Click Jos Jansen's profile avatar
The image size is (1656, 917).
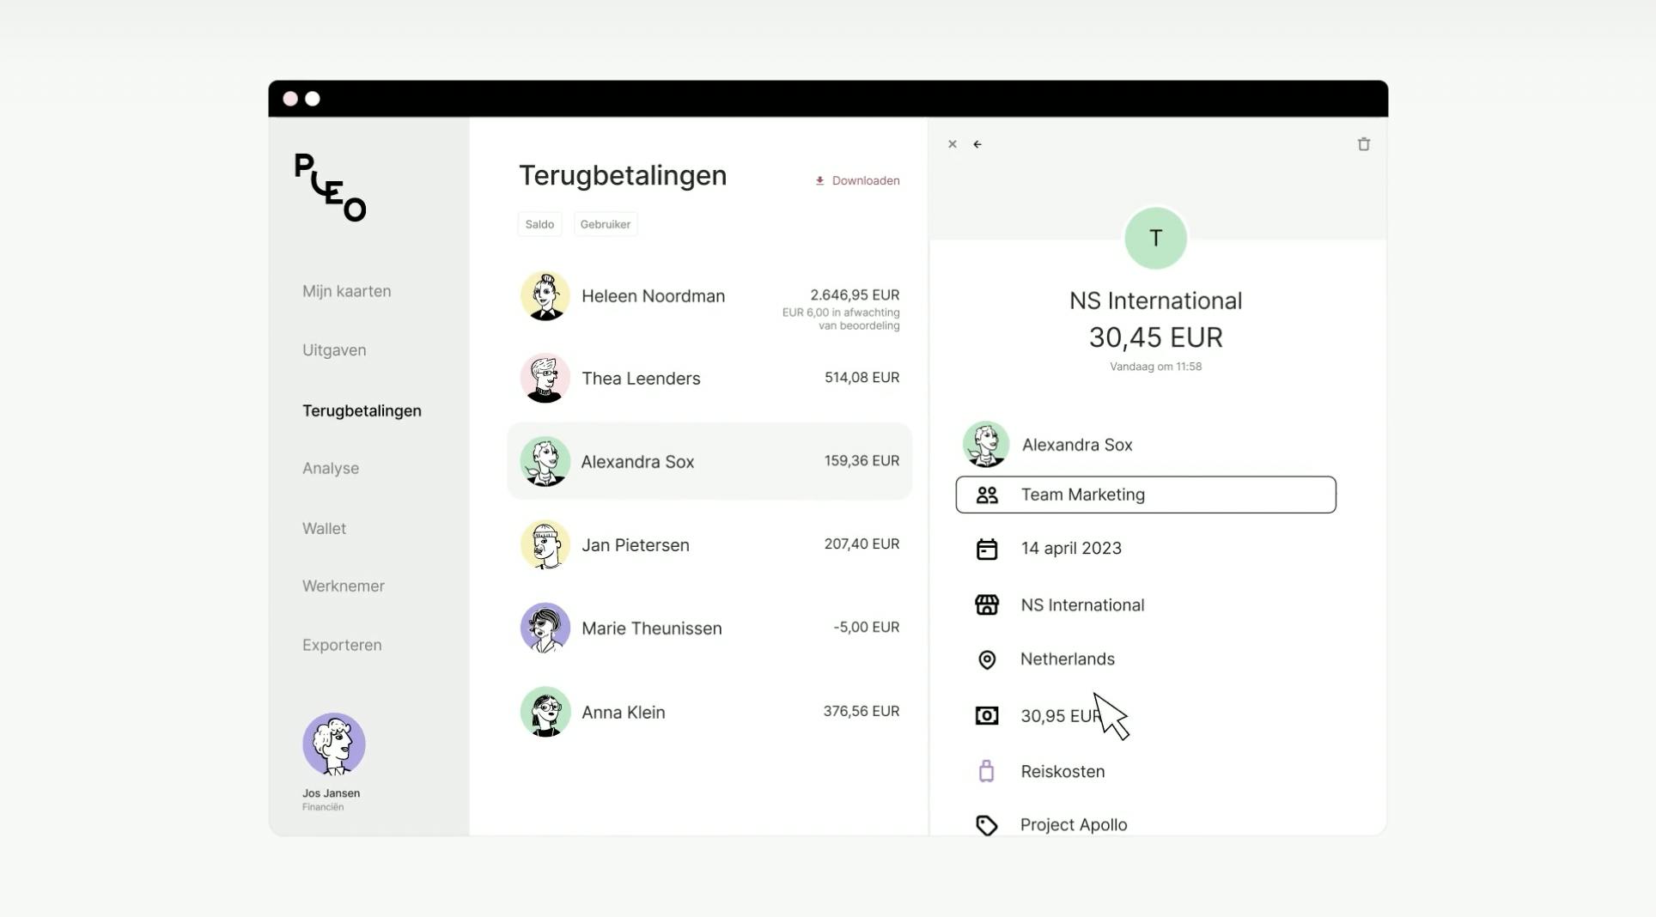tap(334, 744)
